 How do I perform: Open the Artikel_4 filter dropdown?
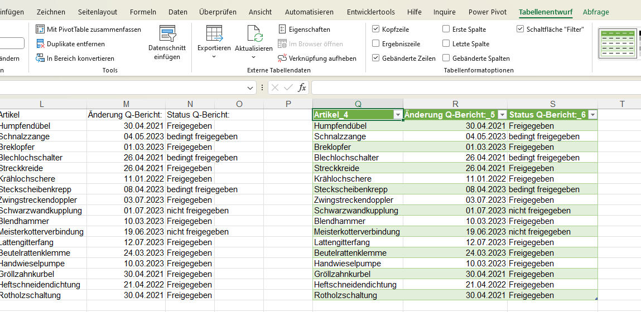pos(398,115)
